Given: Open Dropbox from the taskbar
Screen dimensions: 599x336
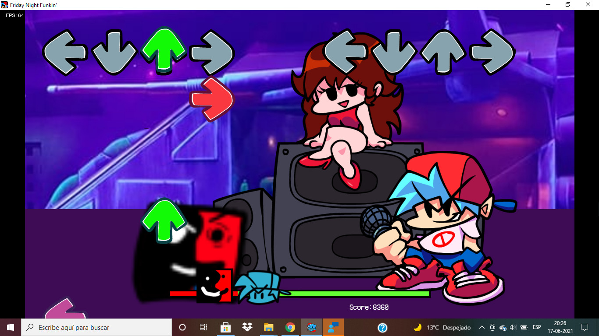Looking at the screenshot, I should [247, 327].
